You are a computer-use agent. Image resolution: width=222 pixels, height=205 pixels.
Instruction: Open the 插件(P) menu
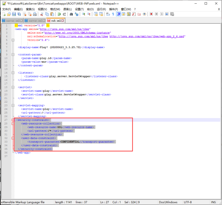(113, 9)
